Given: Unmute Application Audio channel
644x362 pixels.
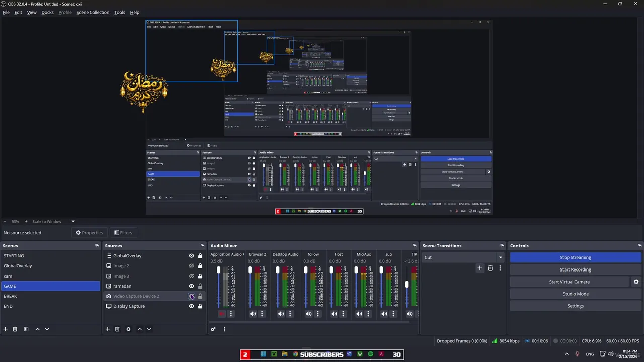Looking at the screenshot, I should coord(222,314).
